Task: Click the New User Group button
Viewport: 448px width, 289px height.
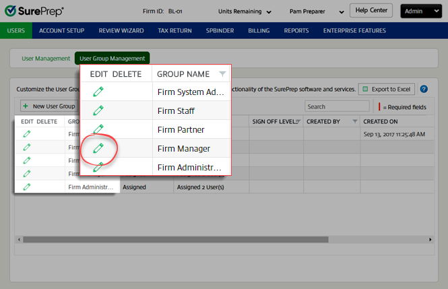Action: (49, 106)
